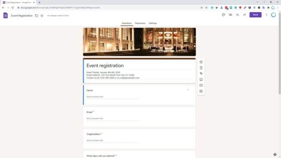Open the three-dot more options menu
The width and height of the screenshot is (281, 158).
click(266, 15)
